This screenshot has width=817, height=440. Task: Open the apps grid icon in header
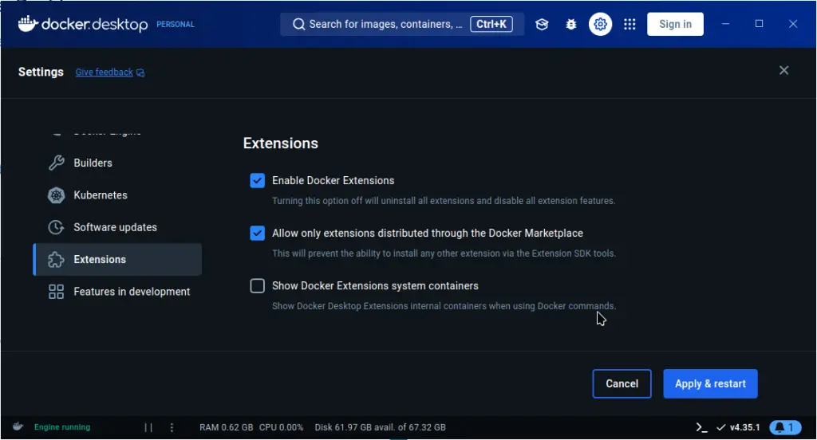point(630,24)
